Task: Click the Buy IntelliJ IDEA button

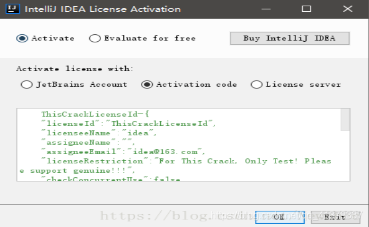Action: (290, 38)
